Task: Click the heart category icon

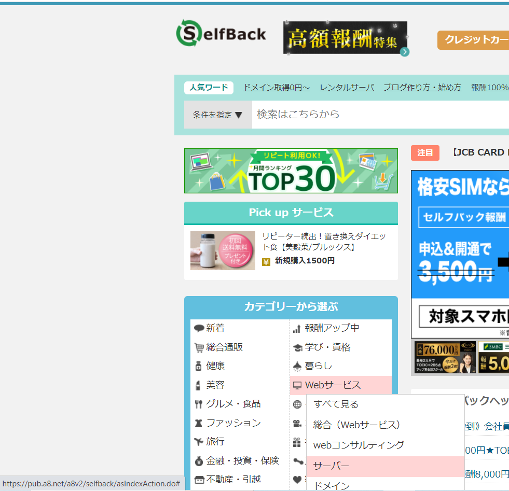Action: point(297,479)
